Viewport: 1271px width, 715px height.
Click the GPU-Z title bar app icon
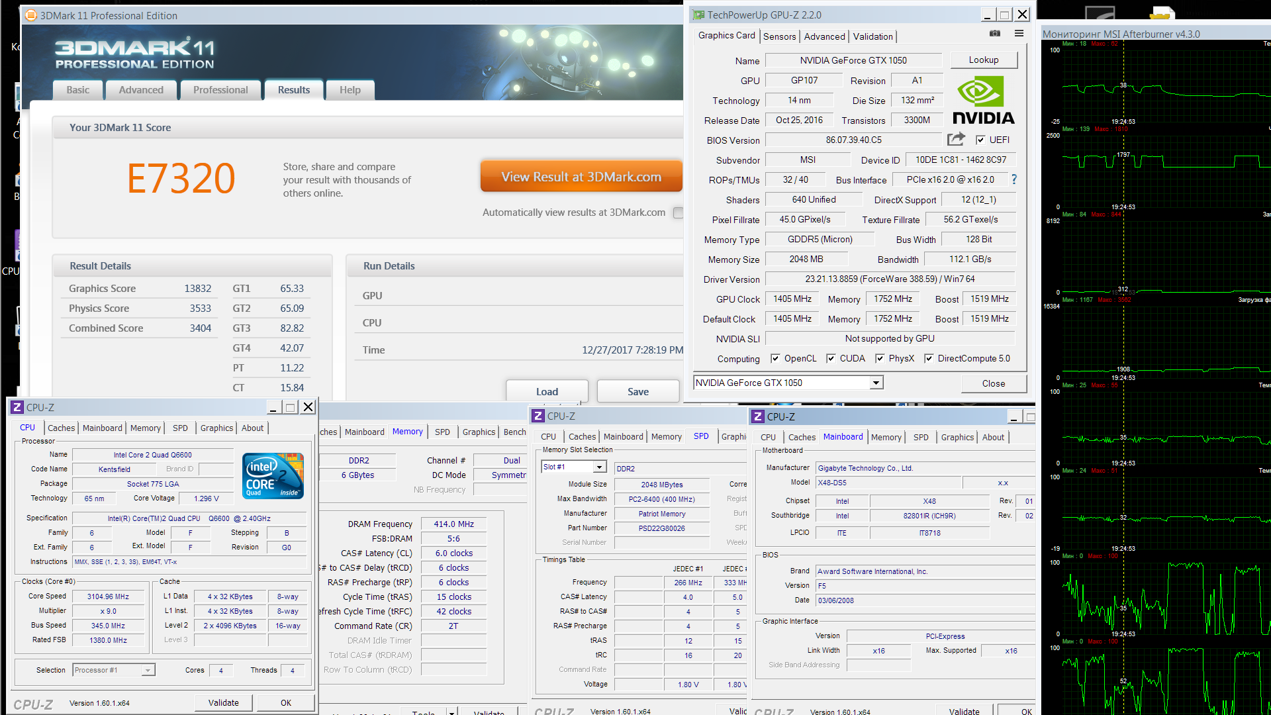tap(698, 15)
